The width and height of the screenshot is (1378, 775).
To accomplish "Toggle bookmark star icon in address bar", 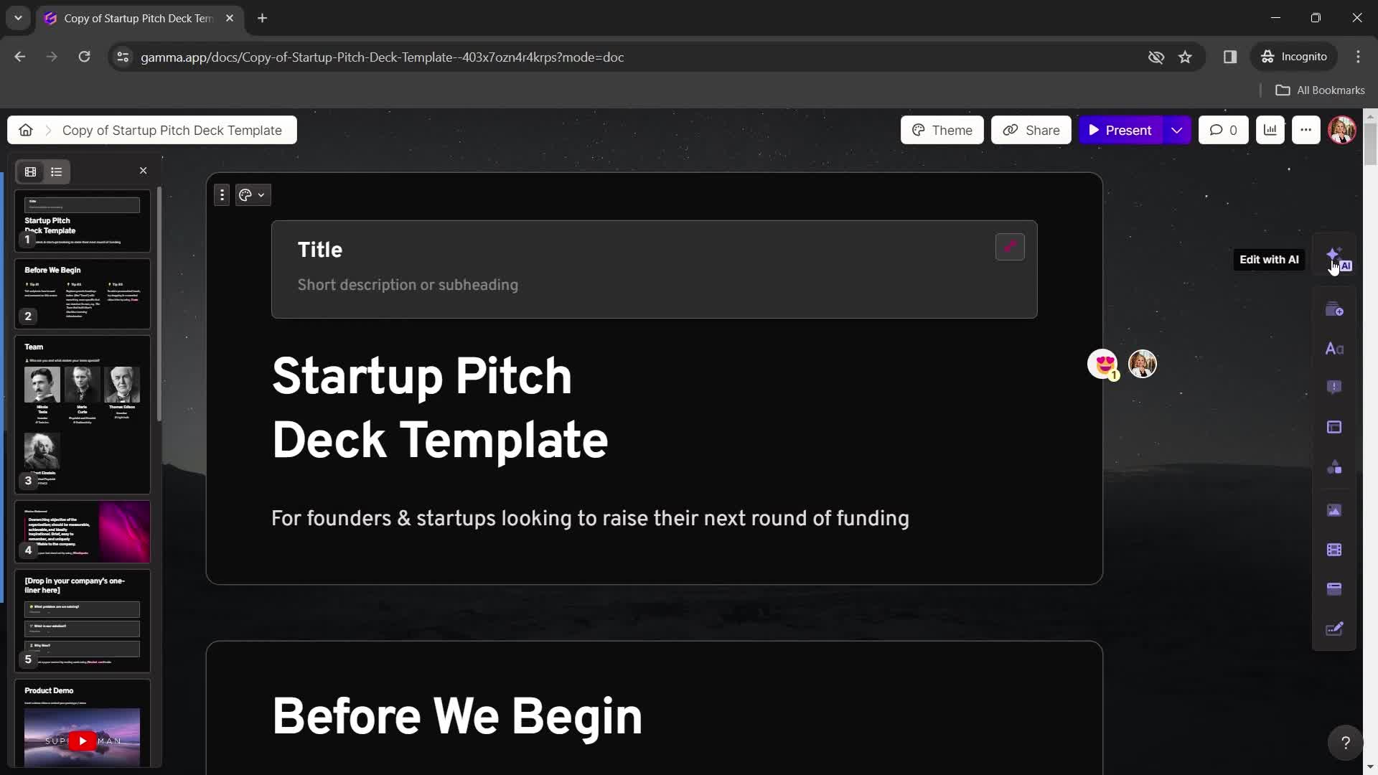I will [x=1186, y=57].
